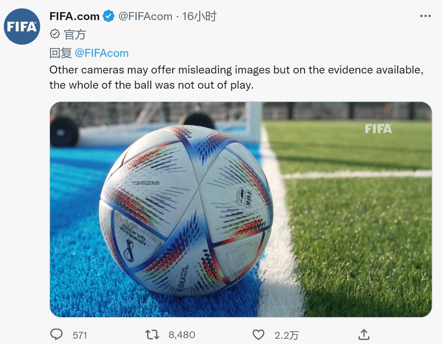Open the World Cup ball photo
Image resolution: width=442 pixels, height=344 pixels.
[x=241, y=209]
